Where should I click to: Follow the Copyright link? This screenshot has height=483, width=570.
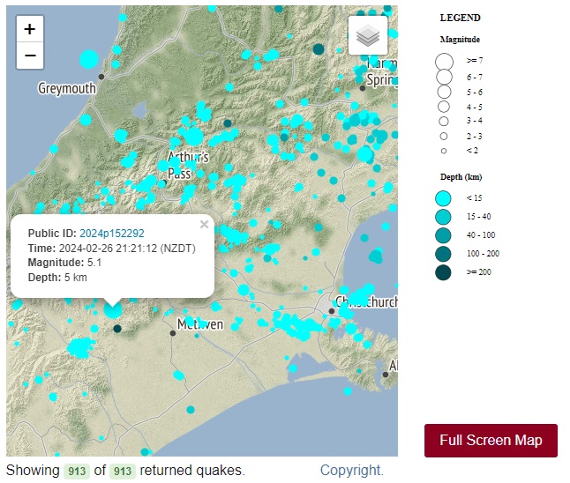pos(351,470)
